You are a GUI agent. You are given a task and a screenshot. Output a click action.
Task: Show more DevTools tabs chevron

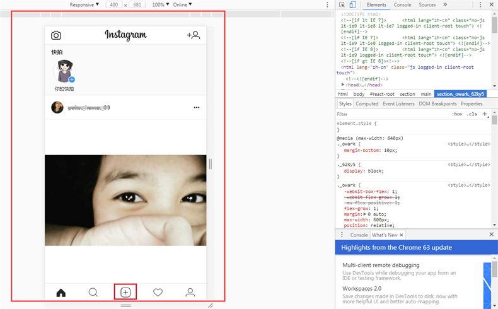point(445,5)
